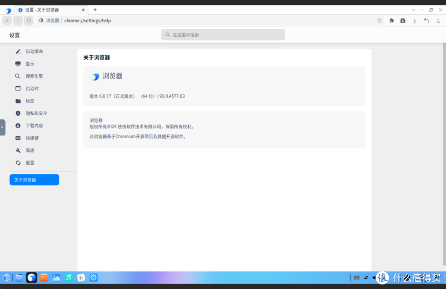The height and width of the screenshot is (289, 446).
Task: Select the 关于浏览器 sidebar button
Action: pos(34,180)
